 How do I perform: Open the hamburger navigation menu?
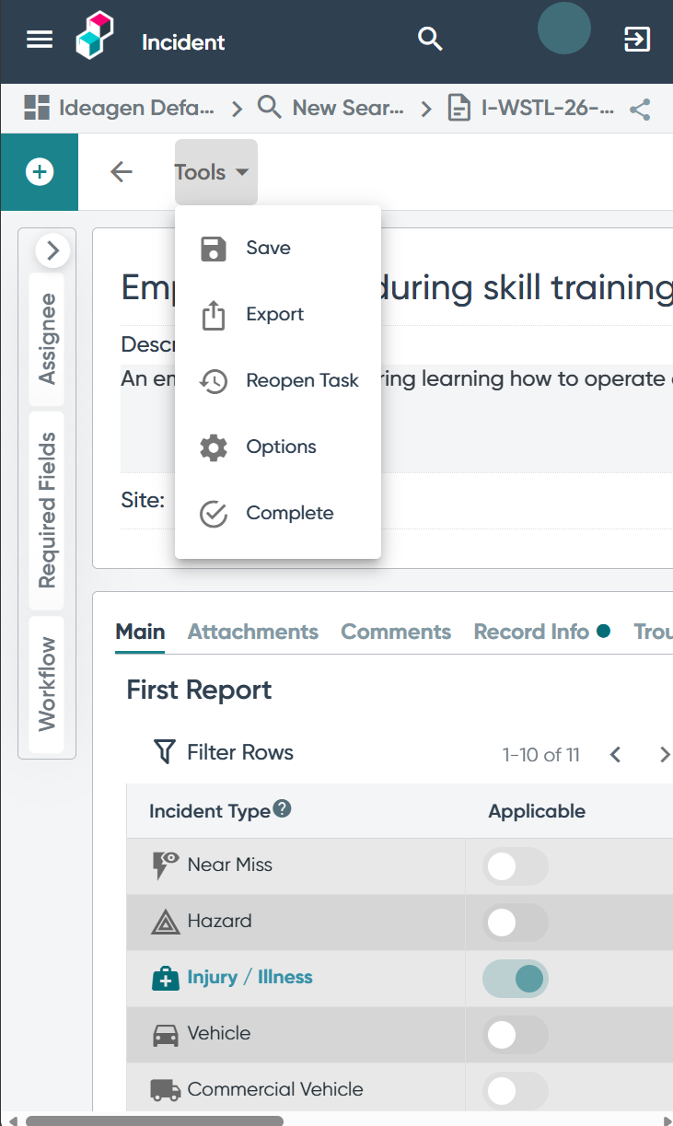point(40,40)
